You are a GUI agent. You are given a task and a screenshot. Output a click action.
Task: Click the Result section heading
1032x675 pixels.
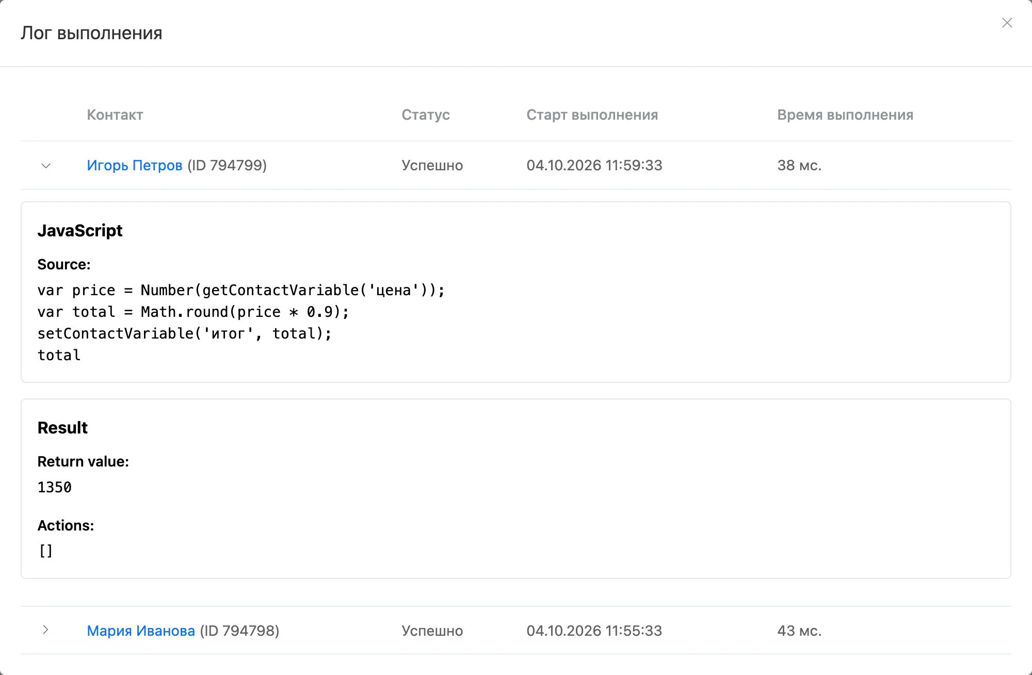(x=62, y=428)
